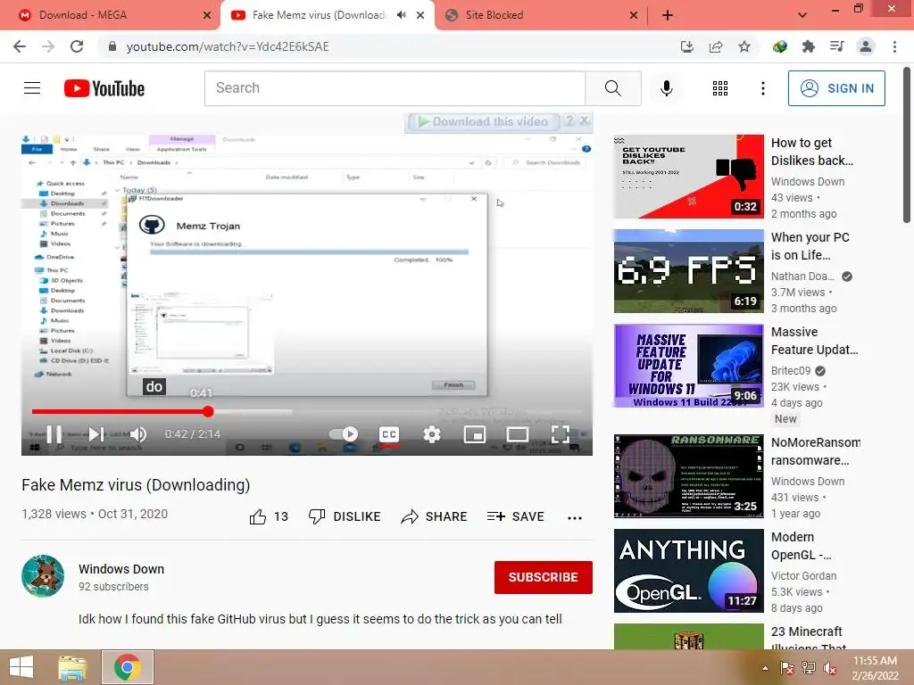Open the tab search dropdown chevron
914x685 pixels.
802,15
